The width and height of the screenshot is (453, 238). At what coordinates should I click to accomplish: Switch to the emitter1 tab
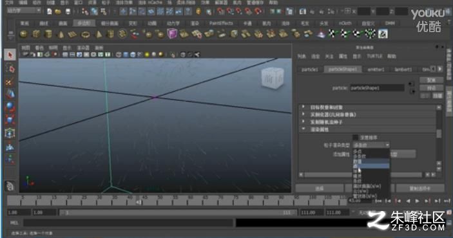(x=376, y=69)
